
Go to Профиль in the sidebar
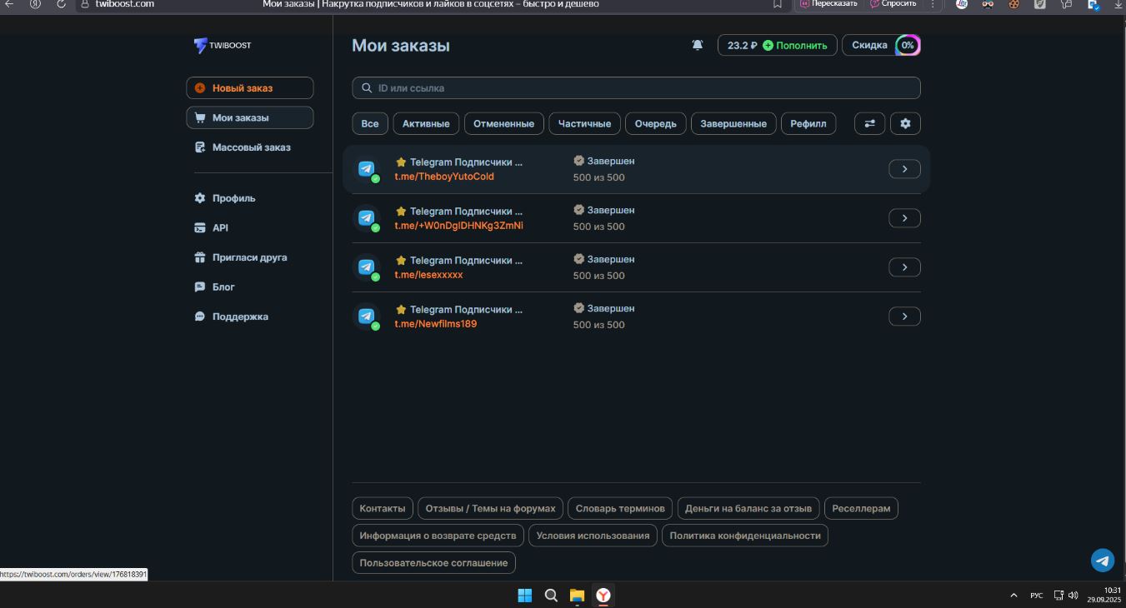tap(233, 198)
